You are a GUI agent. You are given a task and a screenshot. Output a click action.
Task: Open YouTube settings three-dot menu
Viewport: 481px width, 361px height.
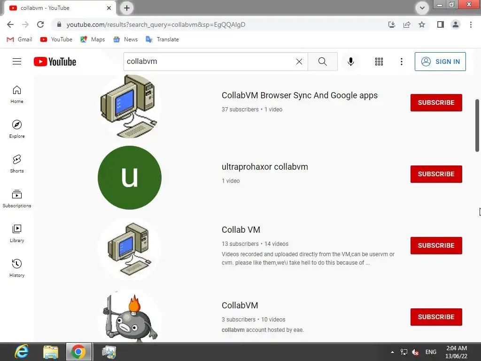coord(401,62)
